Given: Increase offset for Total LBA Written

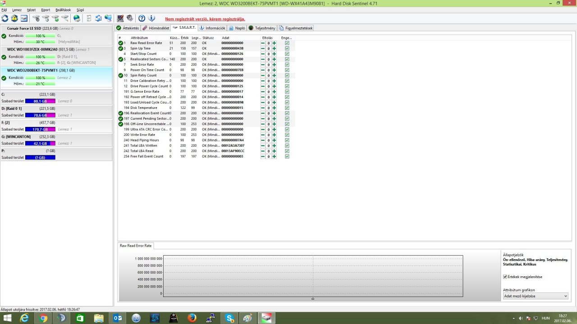Looking at the screenshot, I should (274, 145).
